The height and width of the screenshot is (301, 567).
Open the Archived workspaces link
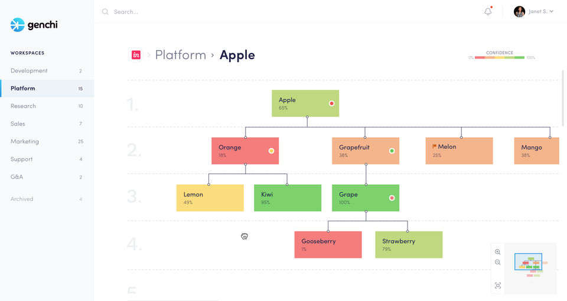pyautogui.click(x=22, y=199)
